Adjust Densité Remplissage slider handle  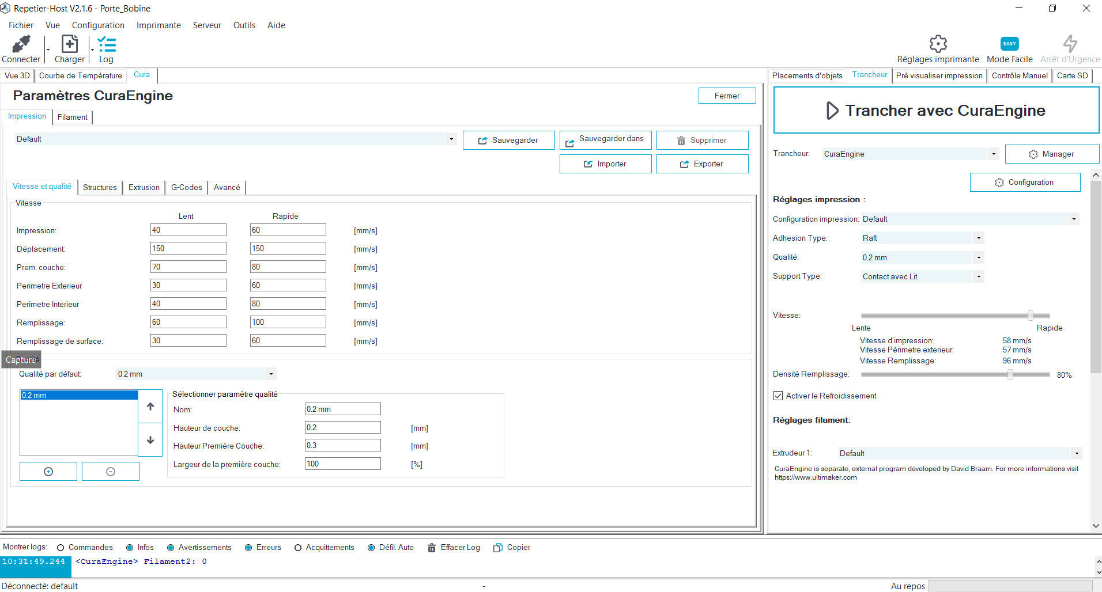(x=1010, y=374)
